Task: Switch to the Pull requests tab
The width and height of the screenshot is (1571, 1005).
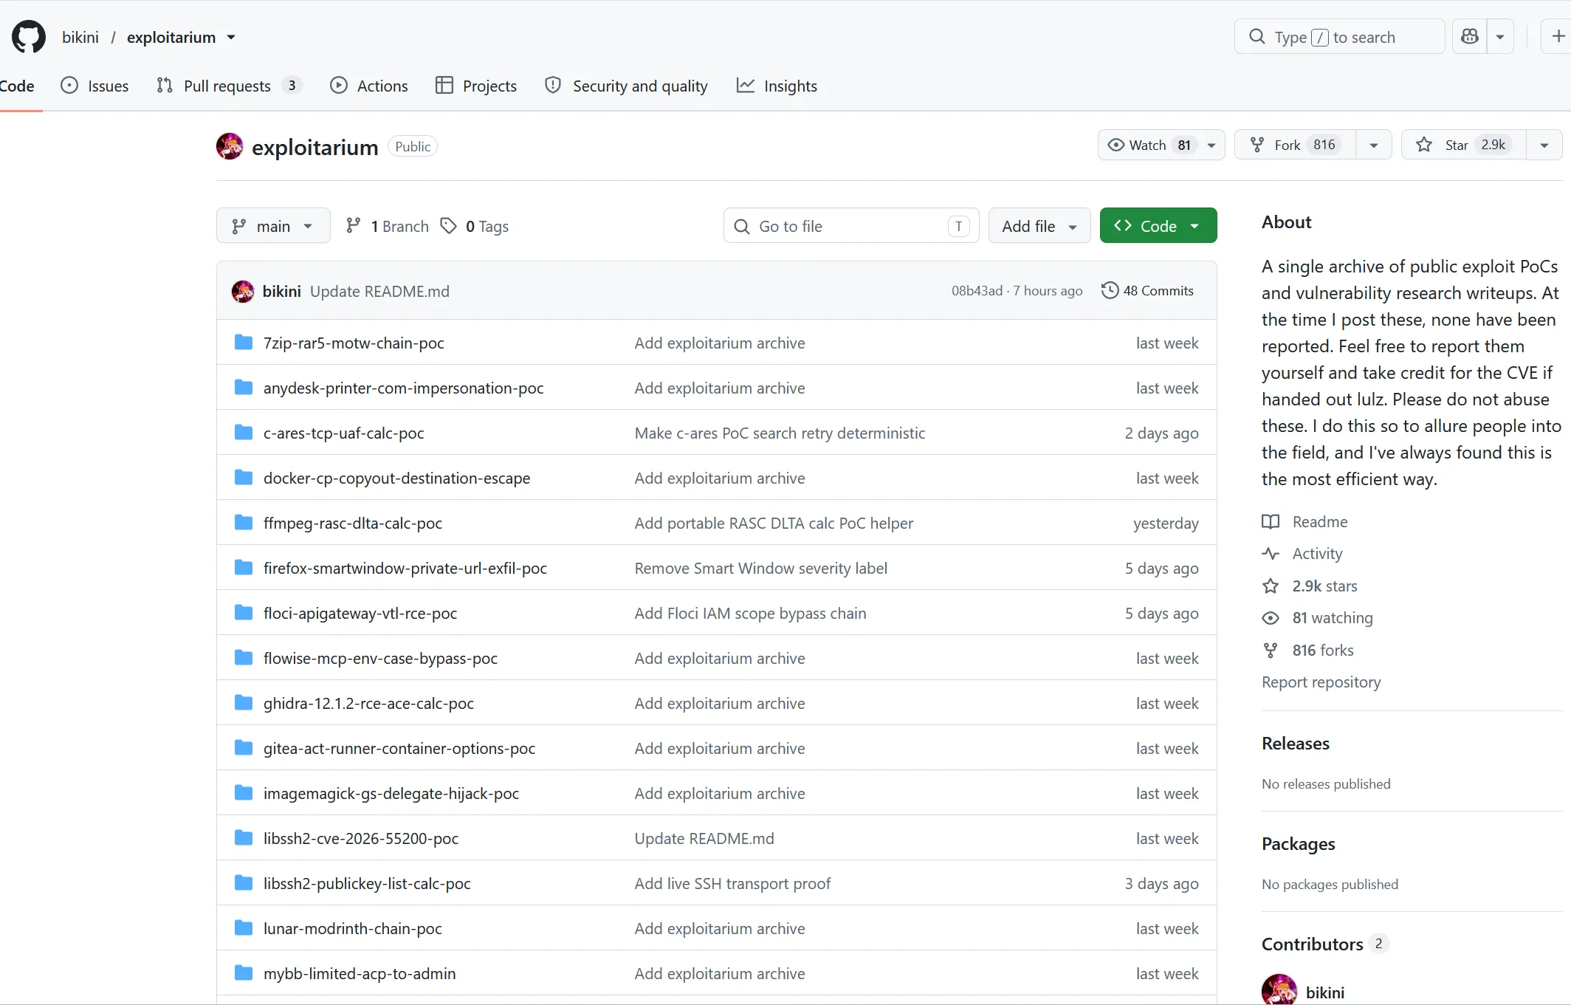Action: click(230, 86)
